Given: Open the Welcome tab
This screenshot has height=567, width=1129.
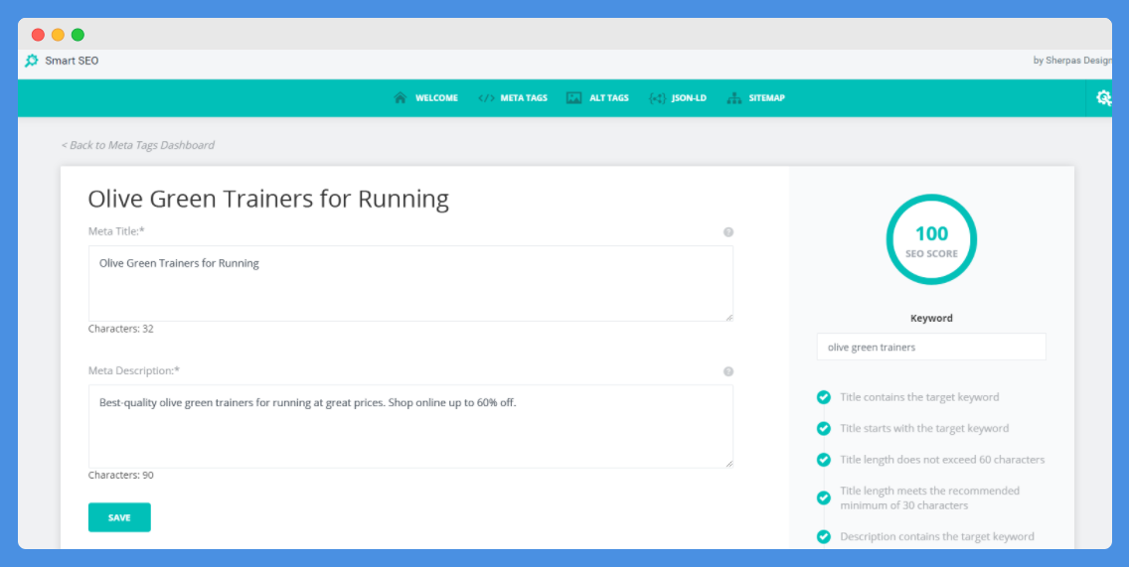Looking at the screenshot, I should click(425, 98).
